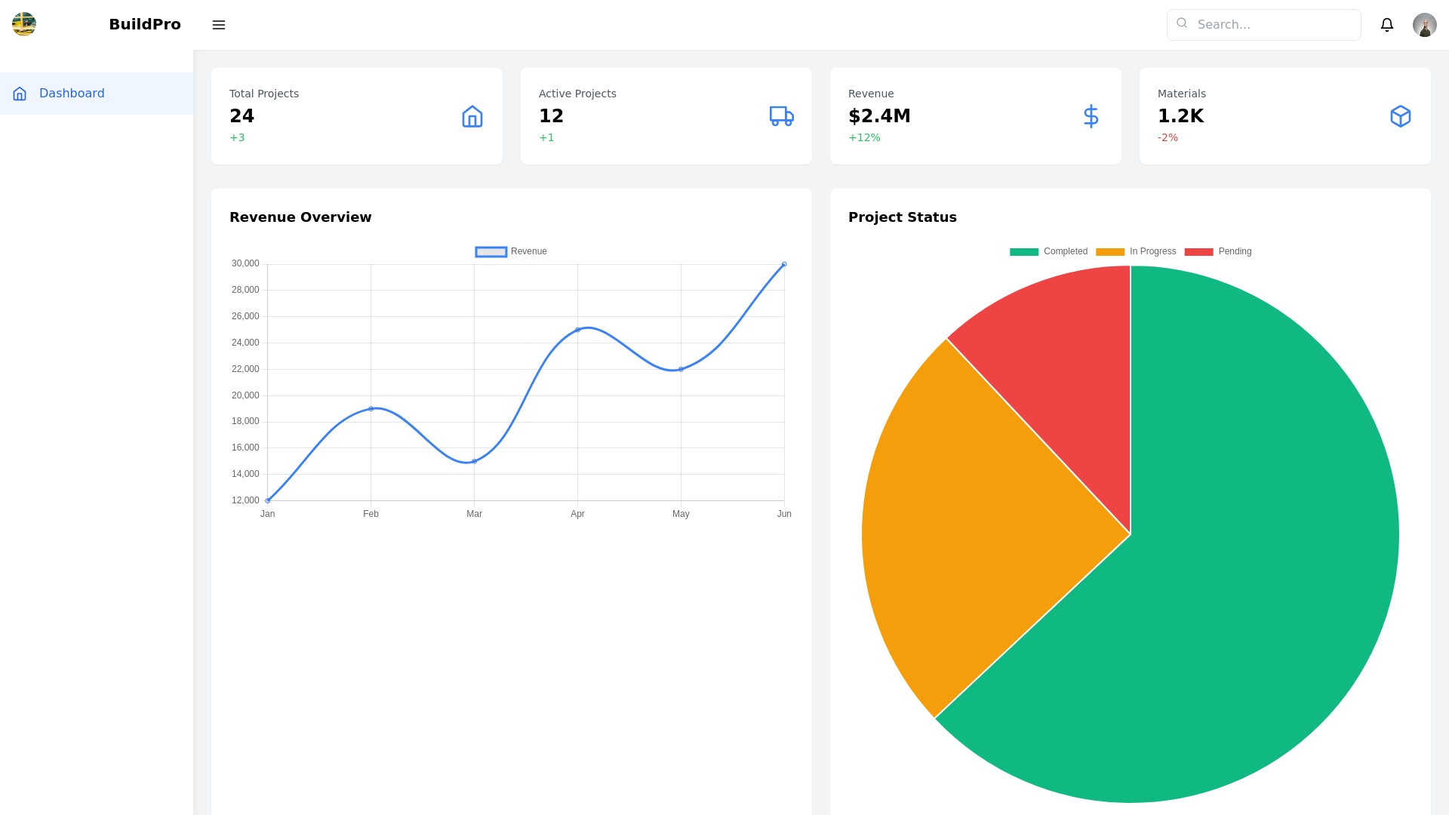Click the home icon on Total Projects card

[x=472, y=116]
